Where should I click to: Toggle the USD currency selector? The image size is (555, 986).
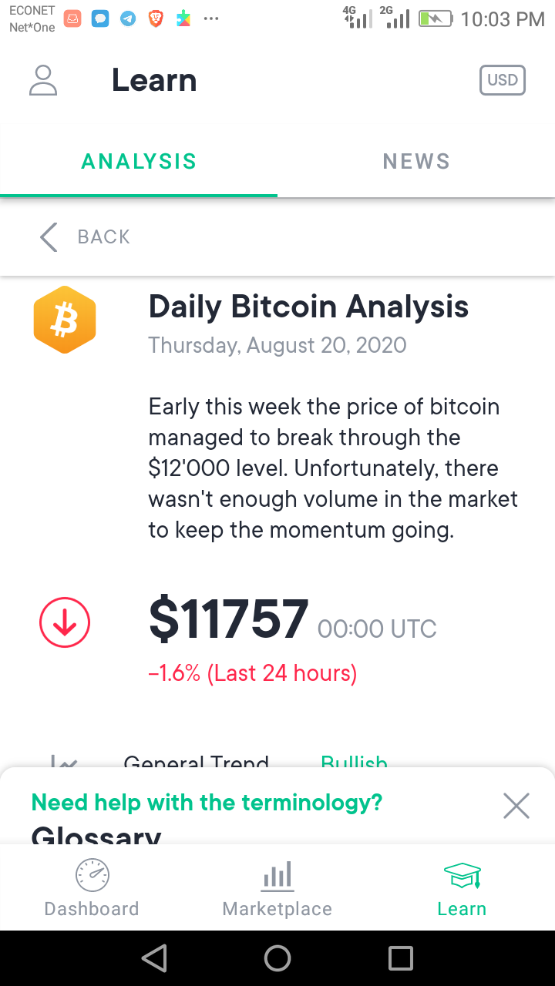(x=503, y=80)
